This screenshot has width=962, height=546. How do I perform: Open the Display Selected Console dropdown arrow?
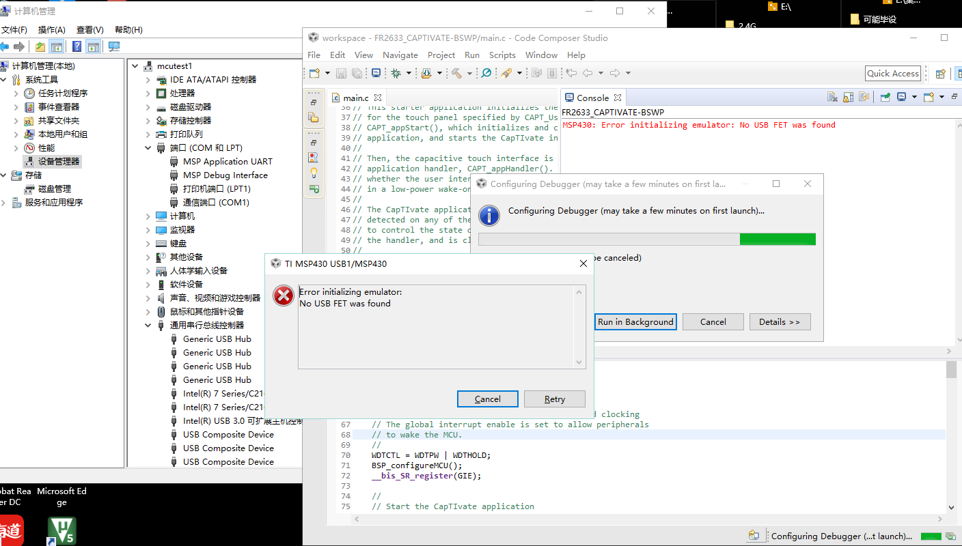(x=914, y=97)
